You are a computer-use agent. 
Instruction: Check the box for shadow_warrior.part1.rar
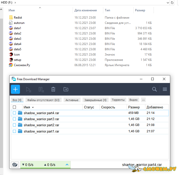(14, 131)
